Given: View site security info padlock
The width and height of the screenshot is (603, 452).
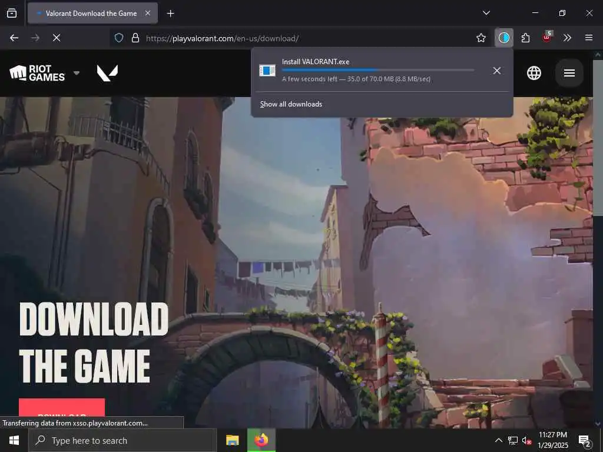Looking at the screenshot, I should (135, 38).
